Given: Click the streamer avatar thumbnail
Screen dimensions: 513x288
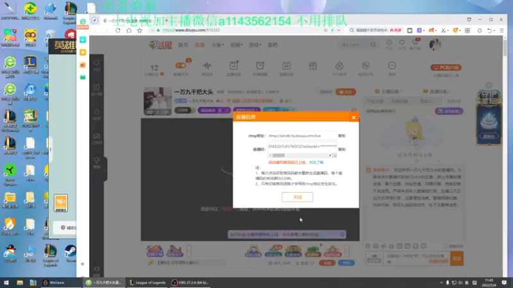Looking at the screenshot, I should [158, 101].
